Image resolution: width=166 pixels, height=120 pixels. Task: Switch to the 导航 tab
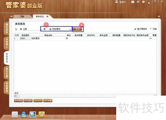pyautogui.click(x=22, y=16)
